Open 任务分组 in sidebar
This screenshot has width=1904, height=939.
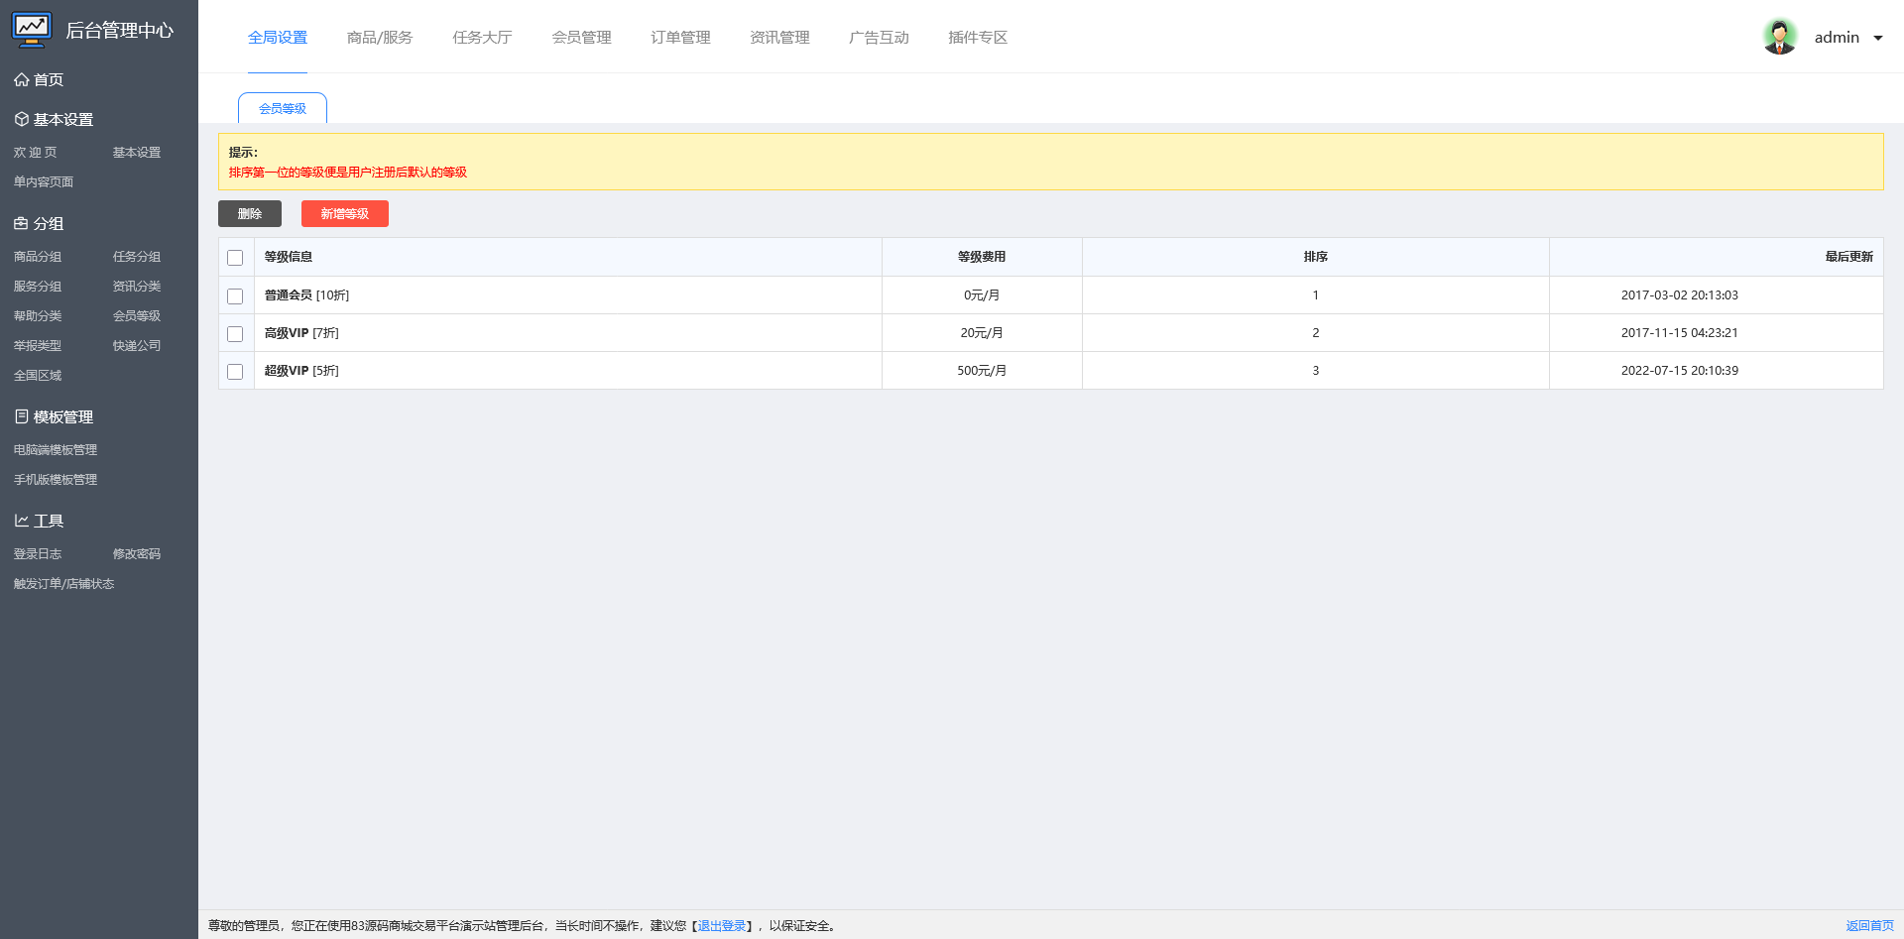tap(137, 257)
